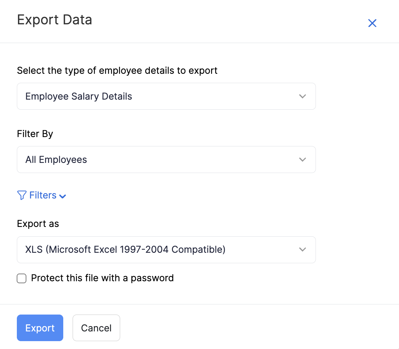This screenshot has height=349, width=399.
Task: Open the Employee Salary Details dropdown
Action: tap(166, 97)
